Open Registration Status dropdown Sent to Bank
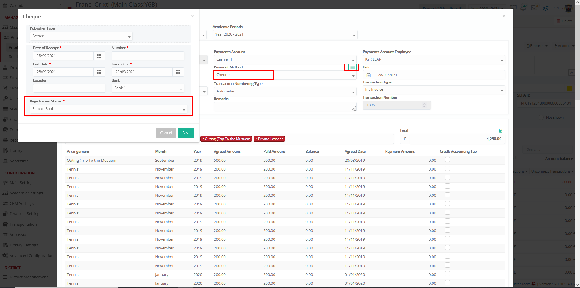Image resolution: width=580 pixels, height=288 pixels. click(x=109, y=109)
